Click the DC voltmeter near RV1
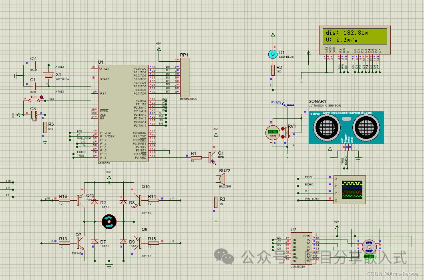Viewport: 424px width, 280px height. 273,132
